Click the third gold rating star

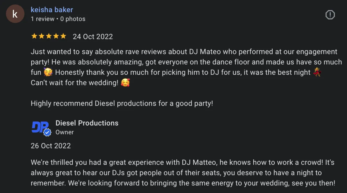(49, 36)
